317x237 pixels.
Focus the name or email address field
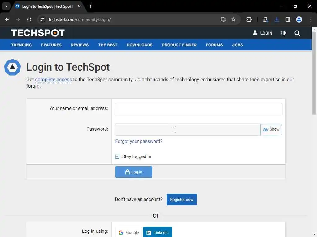[198, 109]
